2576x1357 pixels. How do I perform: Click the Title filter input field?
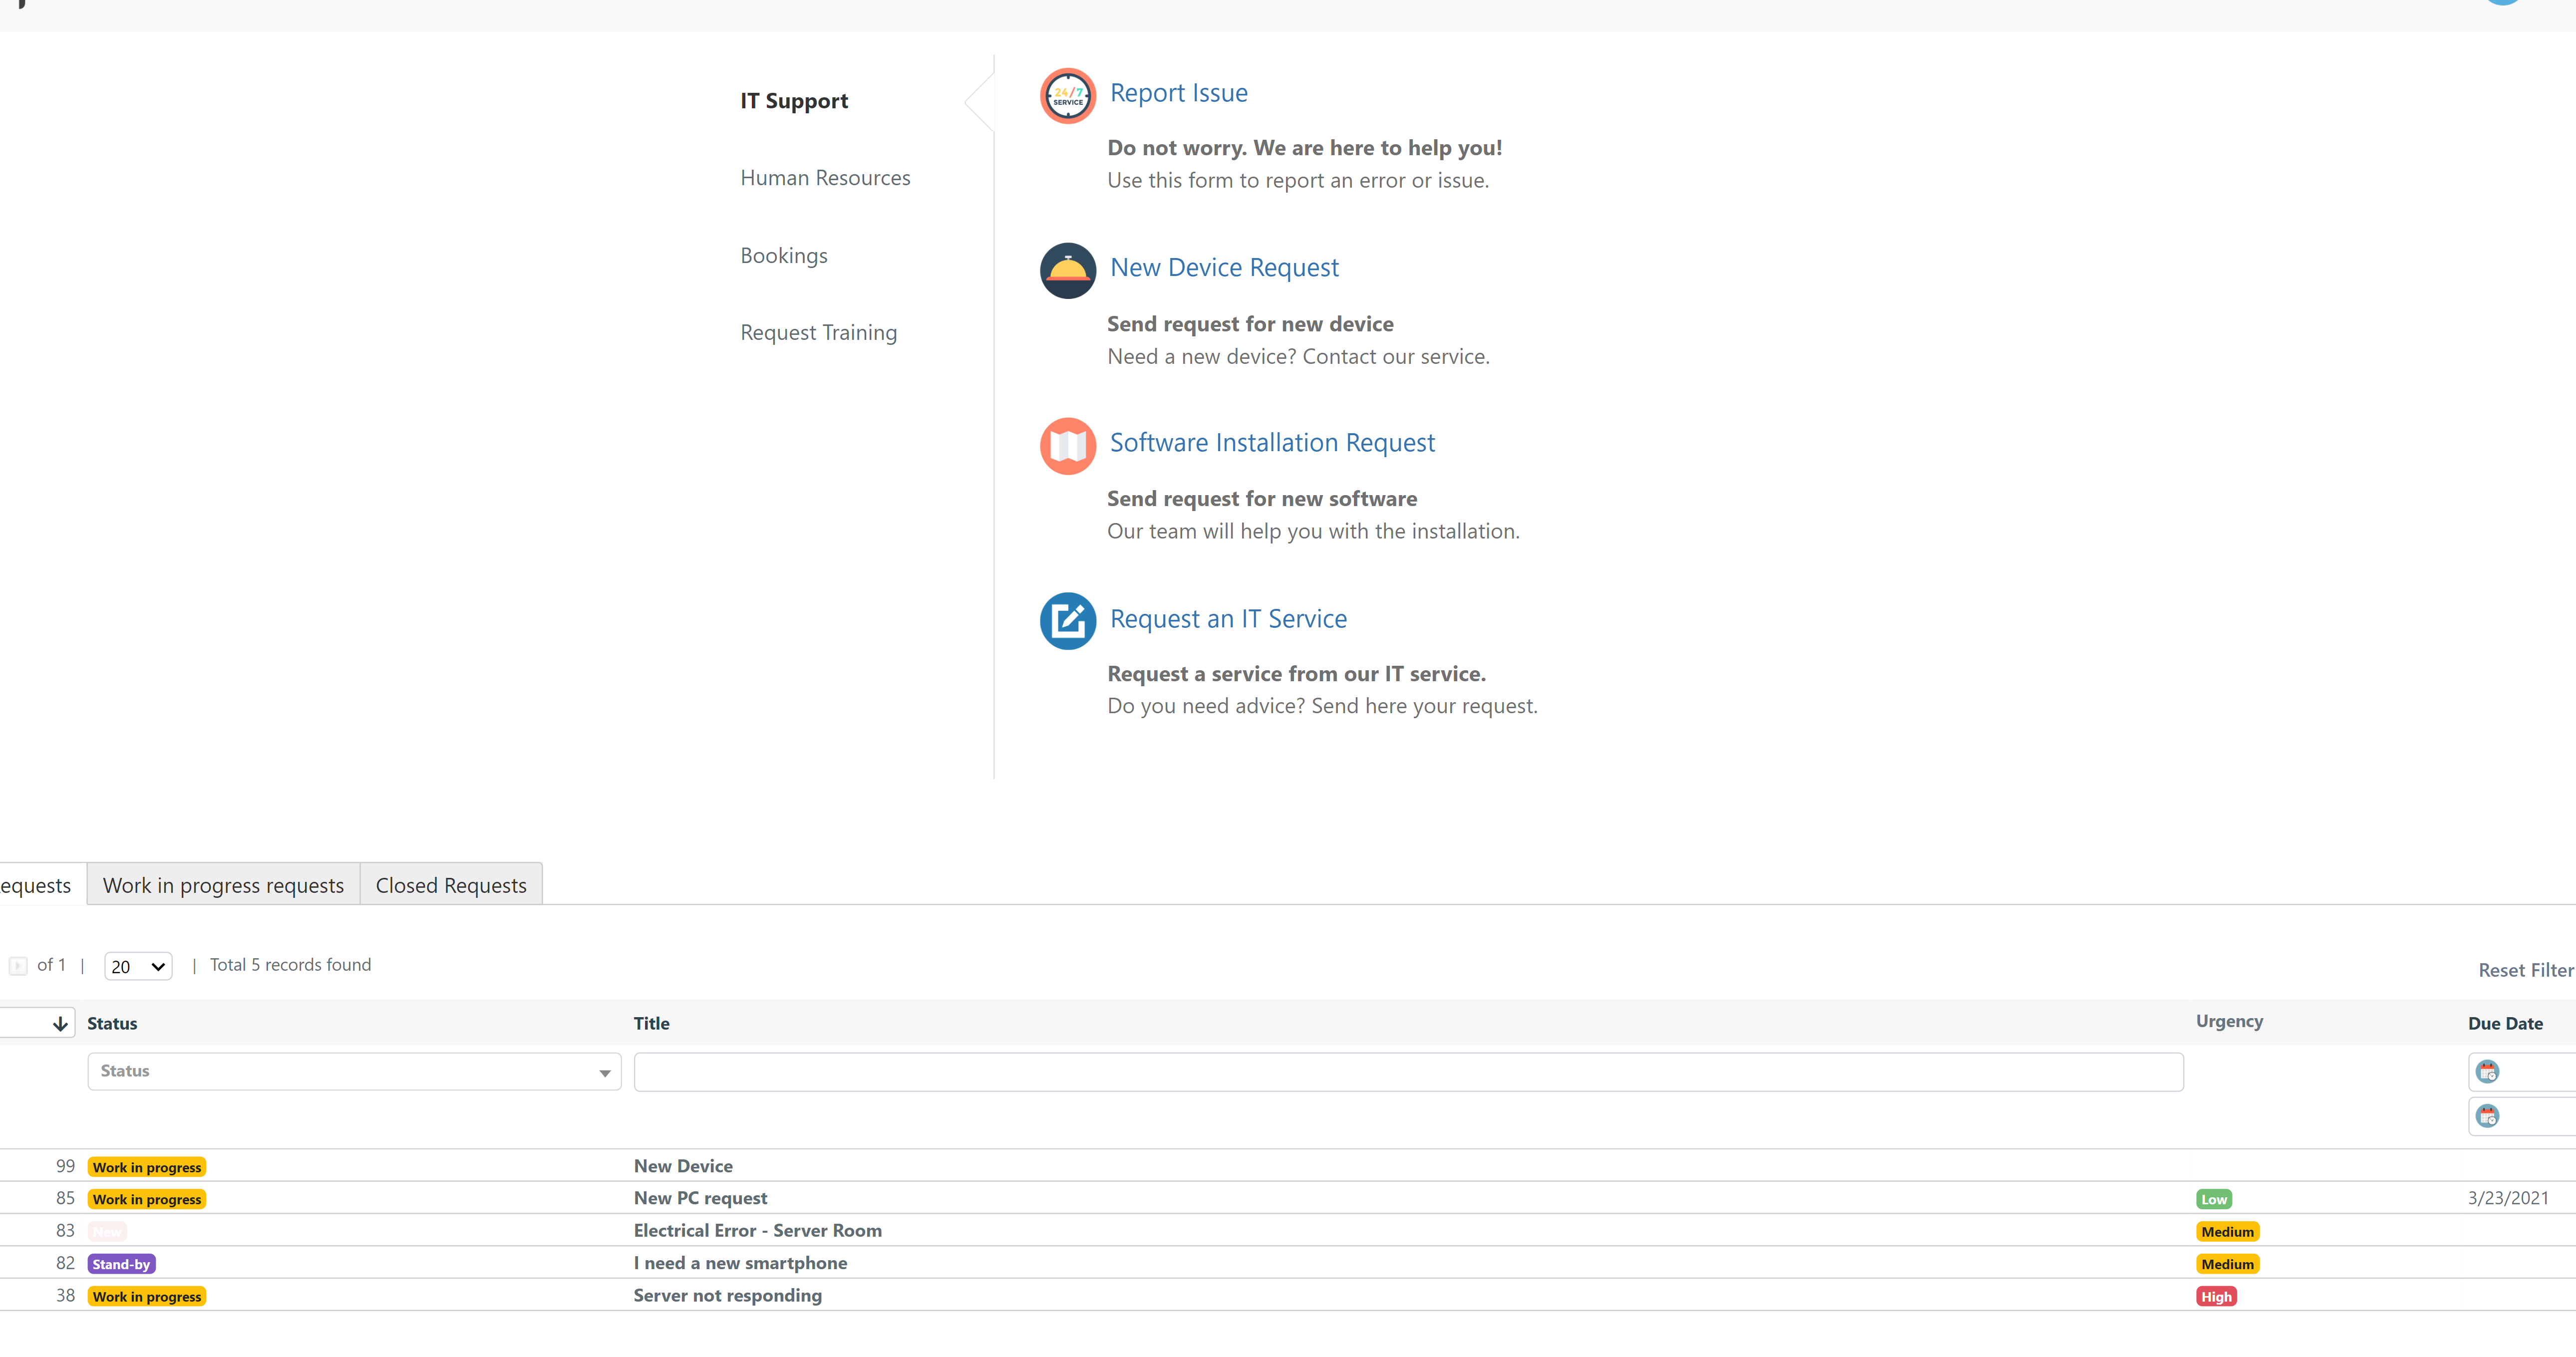1407,1072
